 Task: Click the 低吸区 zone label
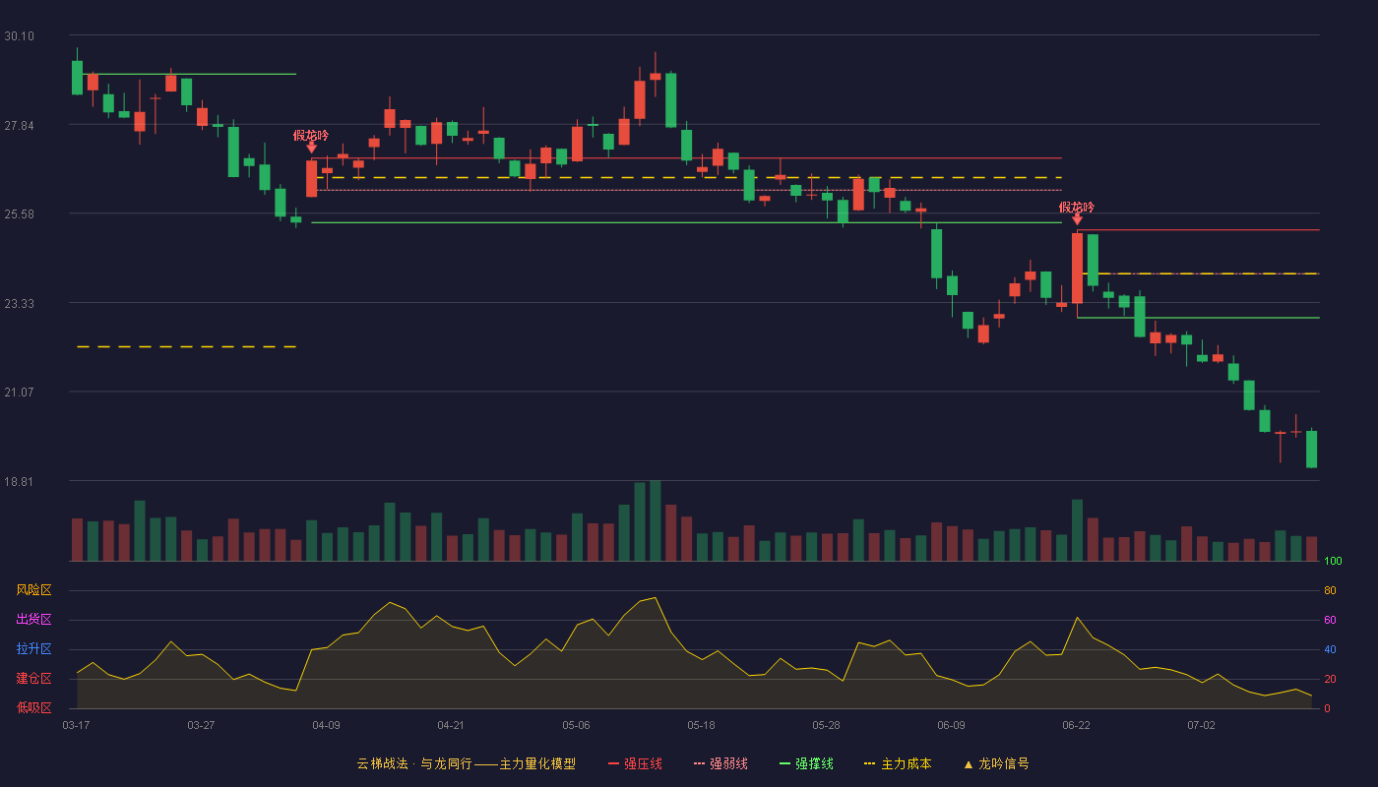[33, 708]
